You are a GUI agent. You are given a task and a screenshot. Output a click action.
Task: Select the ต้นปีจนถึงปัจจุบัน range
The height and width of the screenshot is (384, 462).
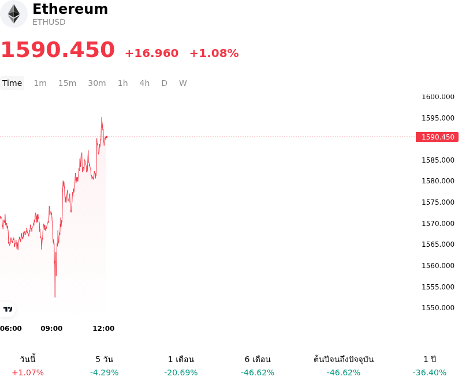point(344,366)
